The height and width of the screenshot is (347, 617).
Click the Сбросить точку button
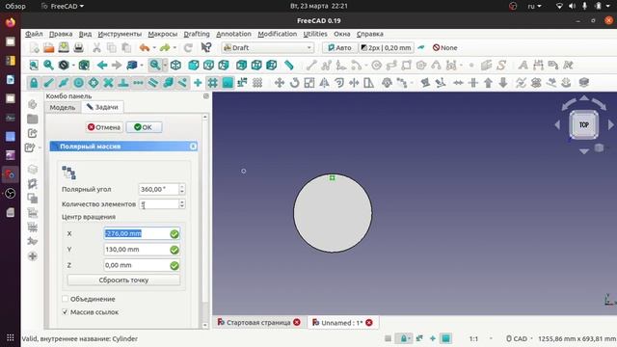point(123,280)
